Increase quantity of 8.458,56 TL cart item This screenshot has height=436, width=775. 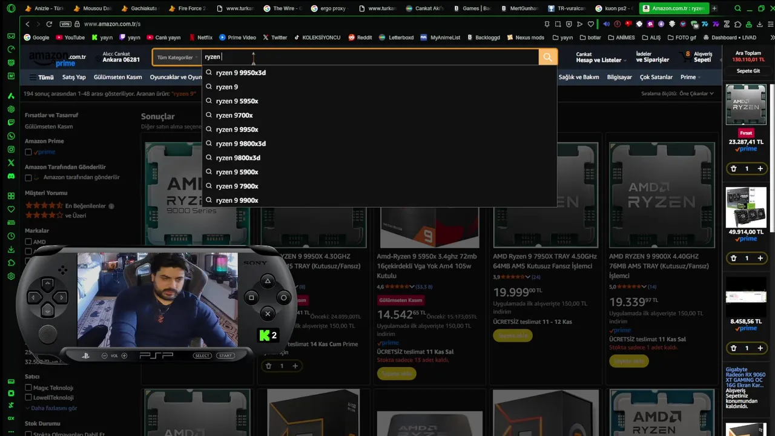point(760,348)
